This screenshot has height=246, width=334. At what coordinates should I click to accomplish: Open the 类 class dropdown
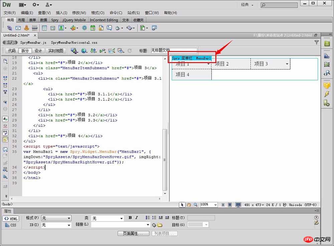coord(108,218)
